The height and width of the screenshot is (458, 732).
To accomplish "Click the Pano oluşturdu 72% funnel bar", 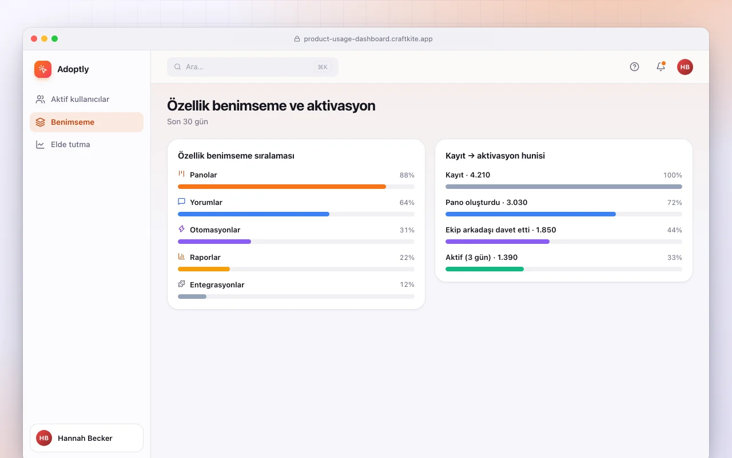I will [x=564, y=214].
